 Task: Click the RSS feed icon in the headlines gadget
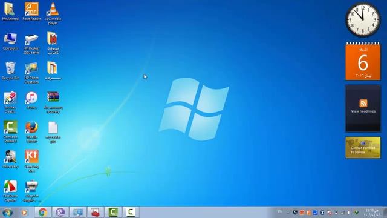pyautogui.click(x=363, y=103)
